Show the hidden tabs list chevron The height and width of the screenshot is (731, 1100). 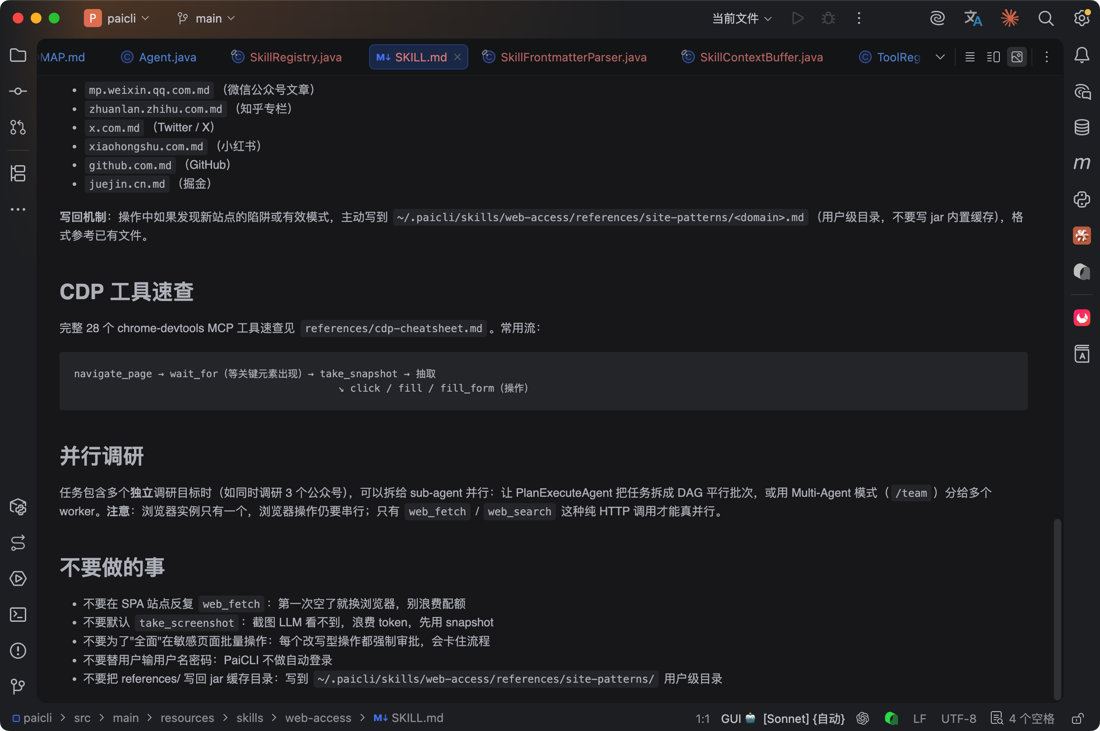tap(940, 57)
